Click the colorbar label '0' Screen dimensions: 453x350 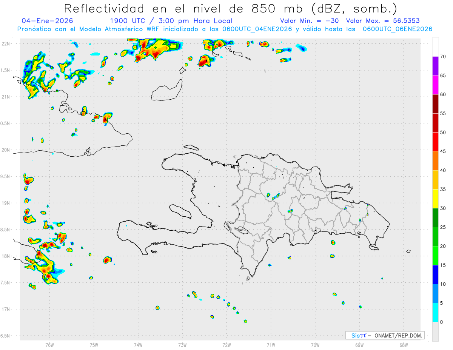(442, 322)
